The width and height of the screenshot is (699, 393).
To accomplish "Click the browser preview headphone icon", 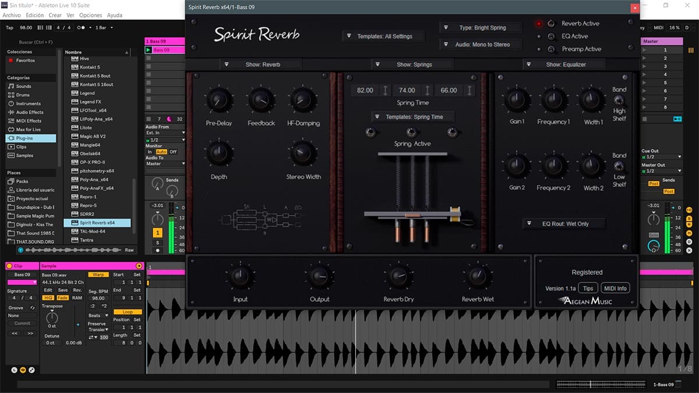I will click(21, 250).
